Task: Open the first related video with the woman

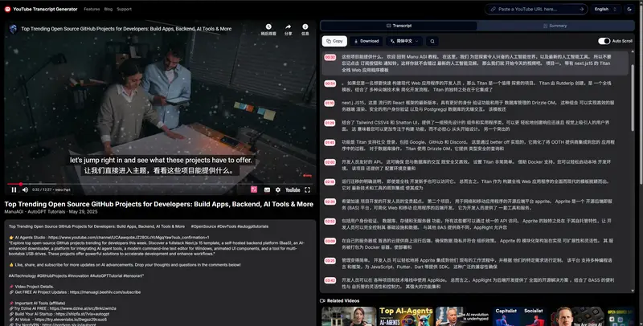Action: 349,316
